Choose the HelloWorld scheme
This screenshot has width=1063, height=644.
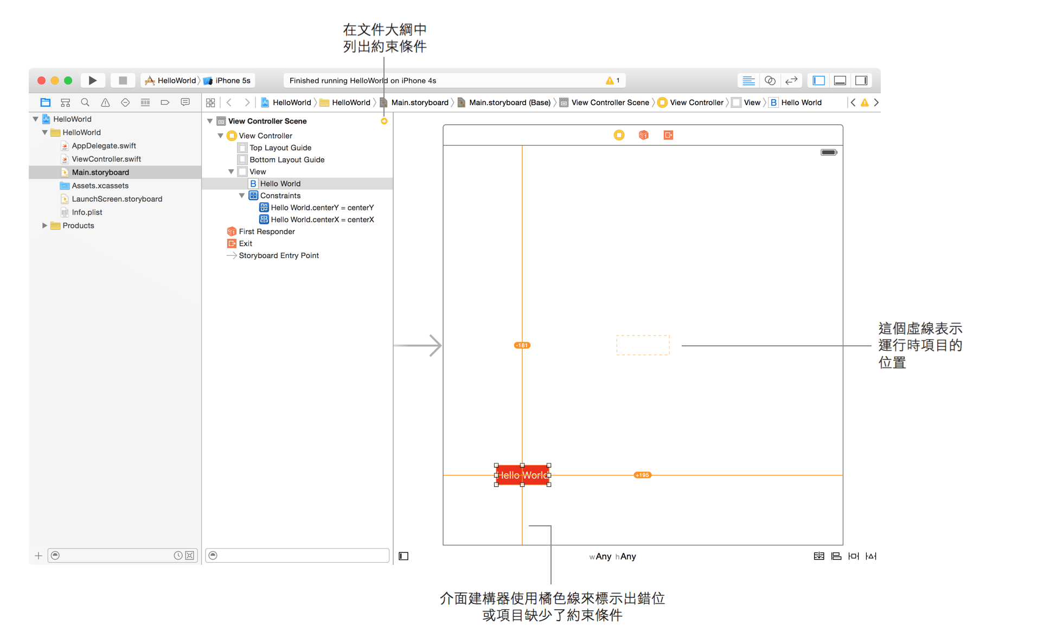[170, 80]
